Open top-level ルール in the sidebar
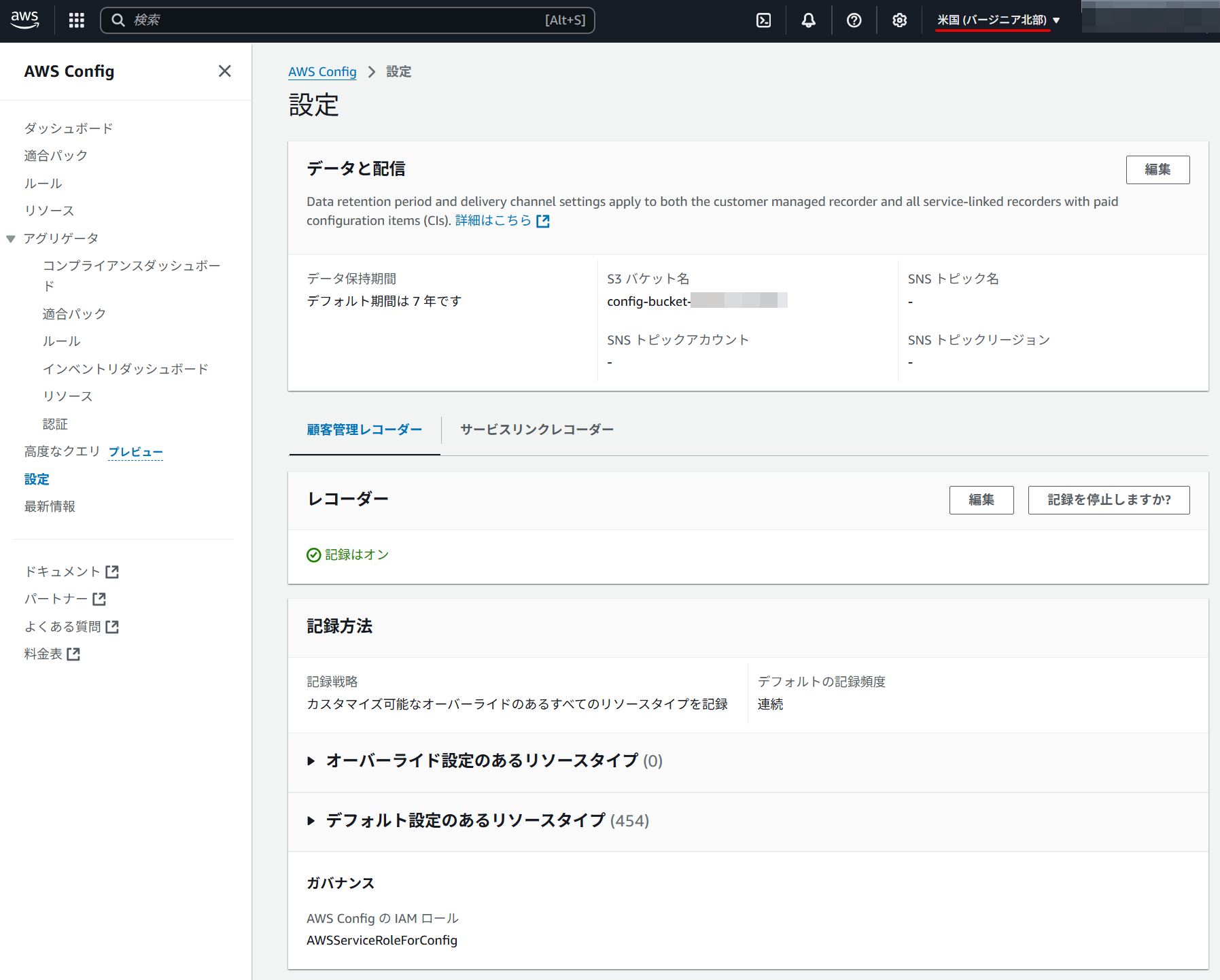1220x980 pixels. pos(43,183)
